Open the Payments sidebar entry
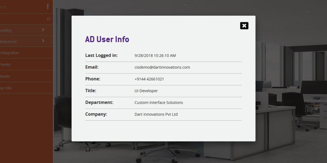 [x=11, y=64]
